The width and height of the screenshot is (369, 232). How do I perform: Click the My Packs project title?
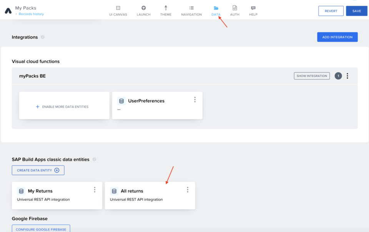26,8
